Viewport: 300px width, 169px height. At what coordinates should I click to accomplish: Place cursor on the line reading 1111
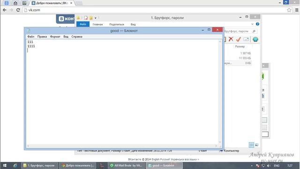pos(31,46)
